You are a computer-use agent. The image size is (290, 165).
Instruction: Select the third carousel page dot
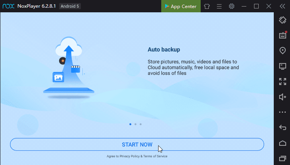(x=141, y=124)
